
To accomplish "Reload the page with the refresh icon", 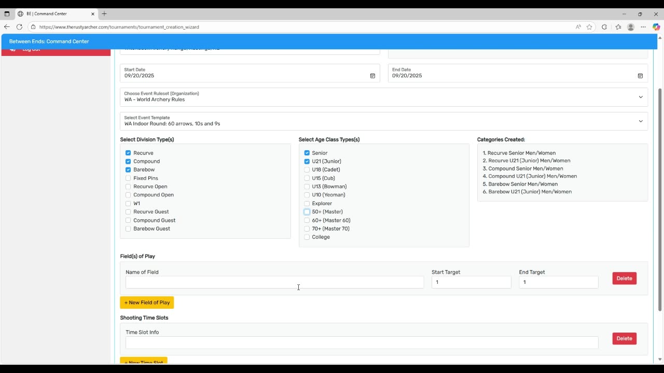I will pyautogui.click(x=20, y=27).
